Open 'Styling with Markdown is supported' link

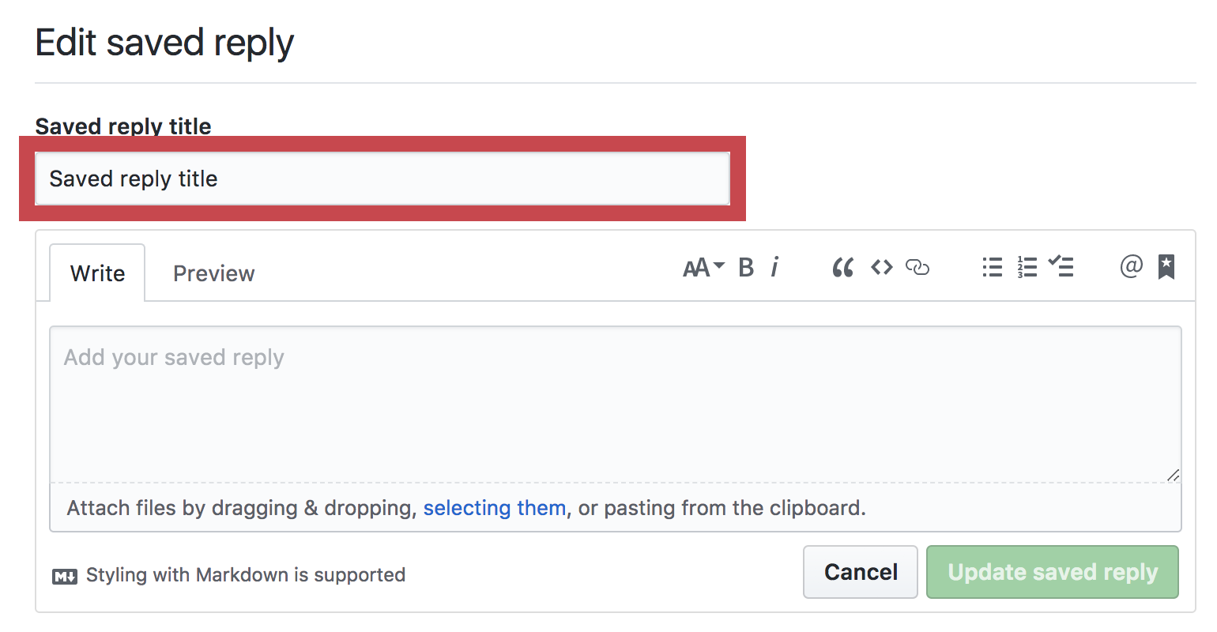246,575
